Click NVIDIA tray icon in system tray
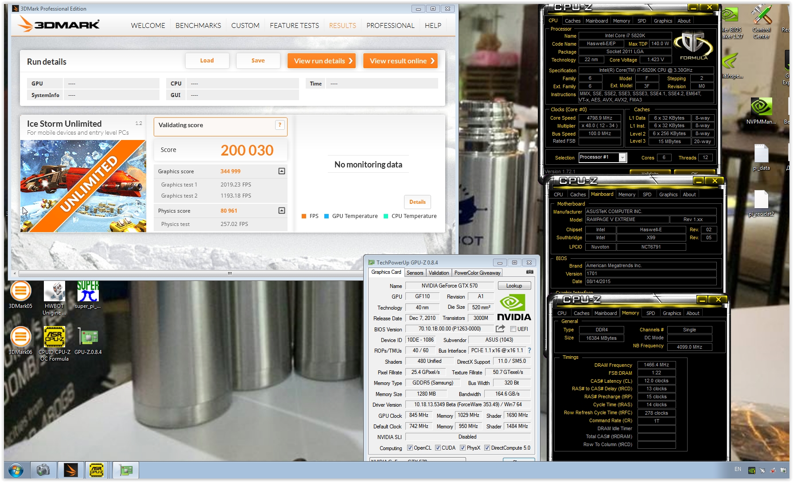This screenshot has height=482, width=793. [752, 470]
